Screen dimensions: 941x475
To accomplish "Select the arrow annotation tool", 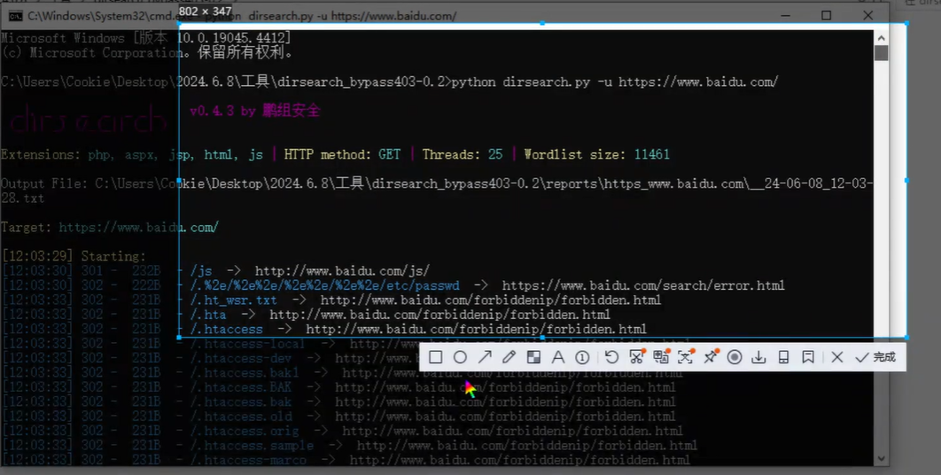I will tap(485, 357).
